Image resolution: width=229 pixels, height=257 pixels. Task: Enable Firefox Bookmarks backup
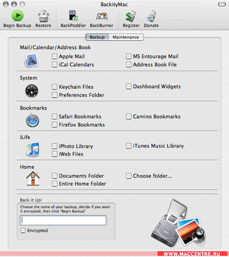point(54,124)
